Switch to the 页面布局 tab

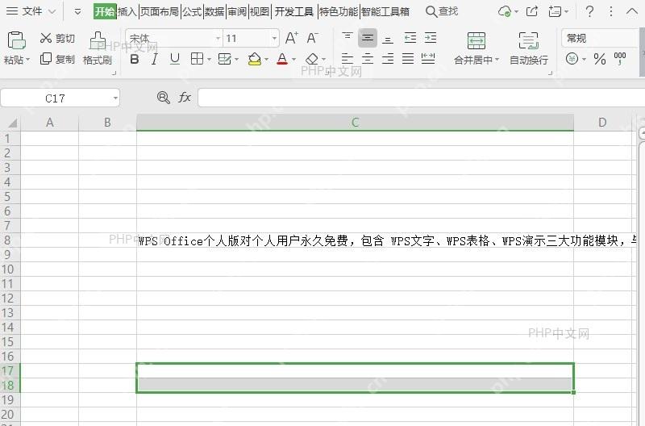click(x=160, y=11)
